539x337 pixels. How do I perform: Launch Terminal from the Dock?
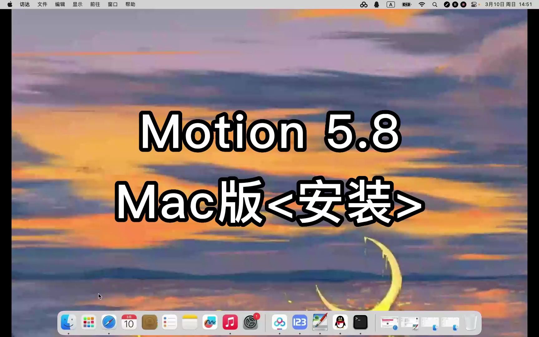360,322
